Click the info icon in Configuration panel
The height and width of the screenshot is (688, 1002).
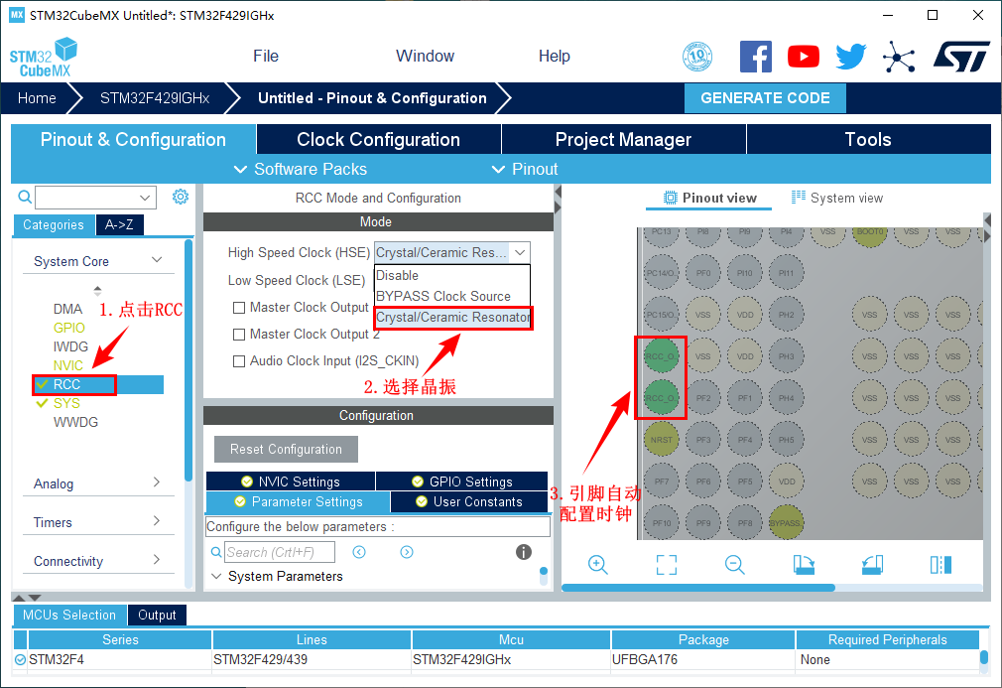coord(524,552)
